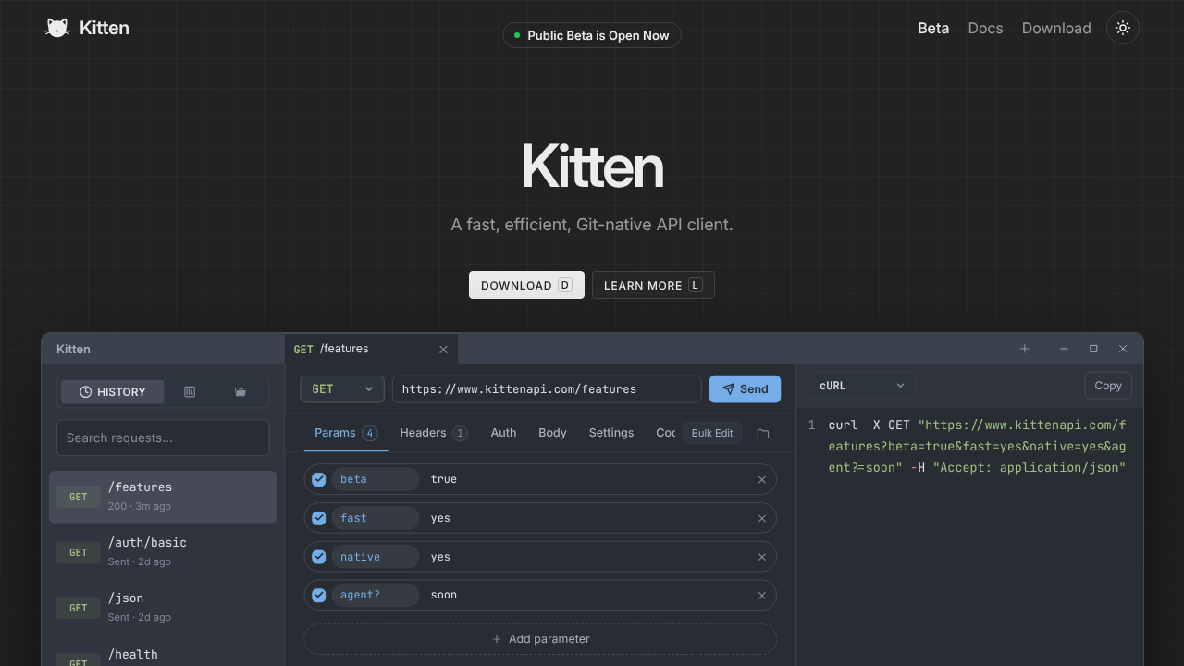Click the LEARN MORE button
1184x666 pixels.
[653, 285]
